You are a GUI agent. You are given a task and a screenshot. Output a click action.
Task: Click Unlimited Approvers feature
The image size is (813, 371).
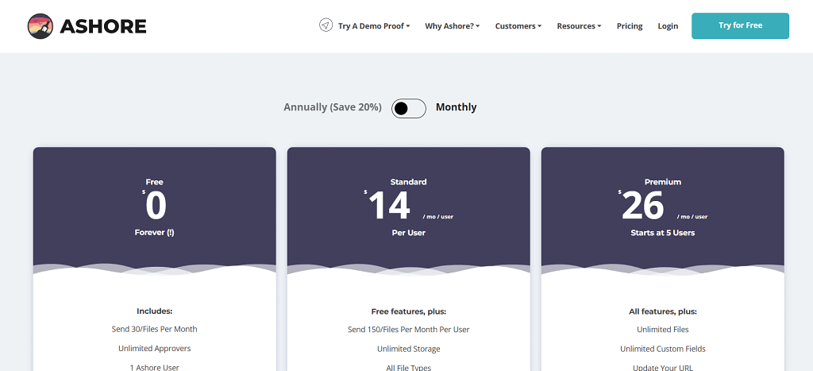pos(155,349)
